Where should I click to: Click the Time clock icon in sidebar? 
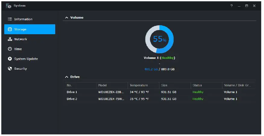click(10, 49)
